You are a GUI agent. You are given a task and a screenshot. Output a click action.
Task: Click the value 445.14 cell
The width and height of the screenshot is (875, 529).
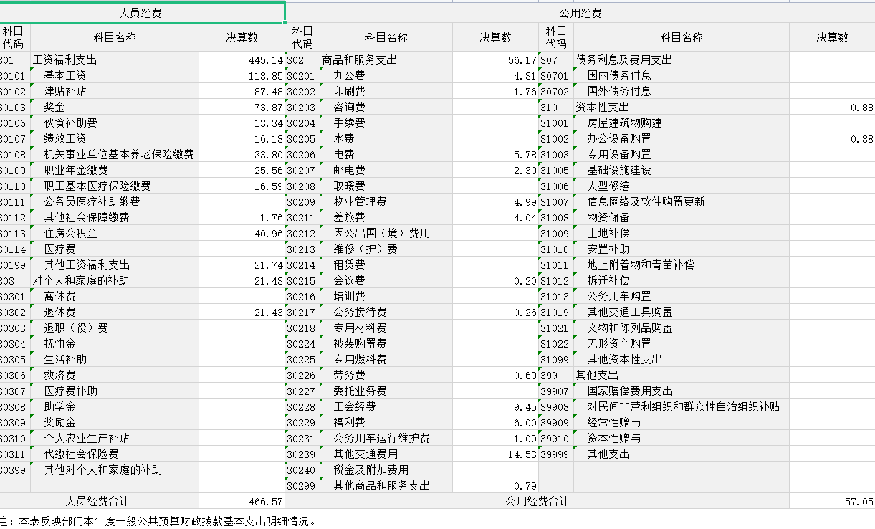coord(242,59)
